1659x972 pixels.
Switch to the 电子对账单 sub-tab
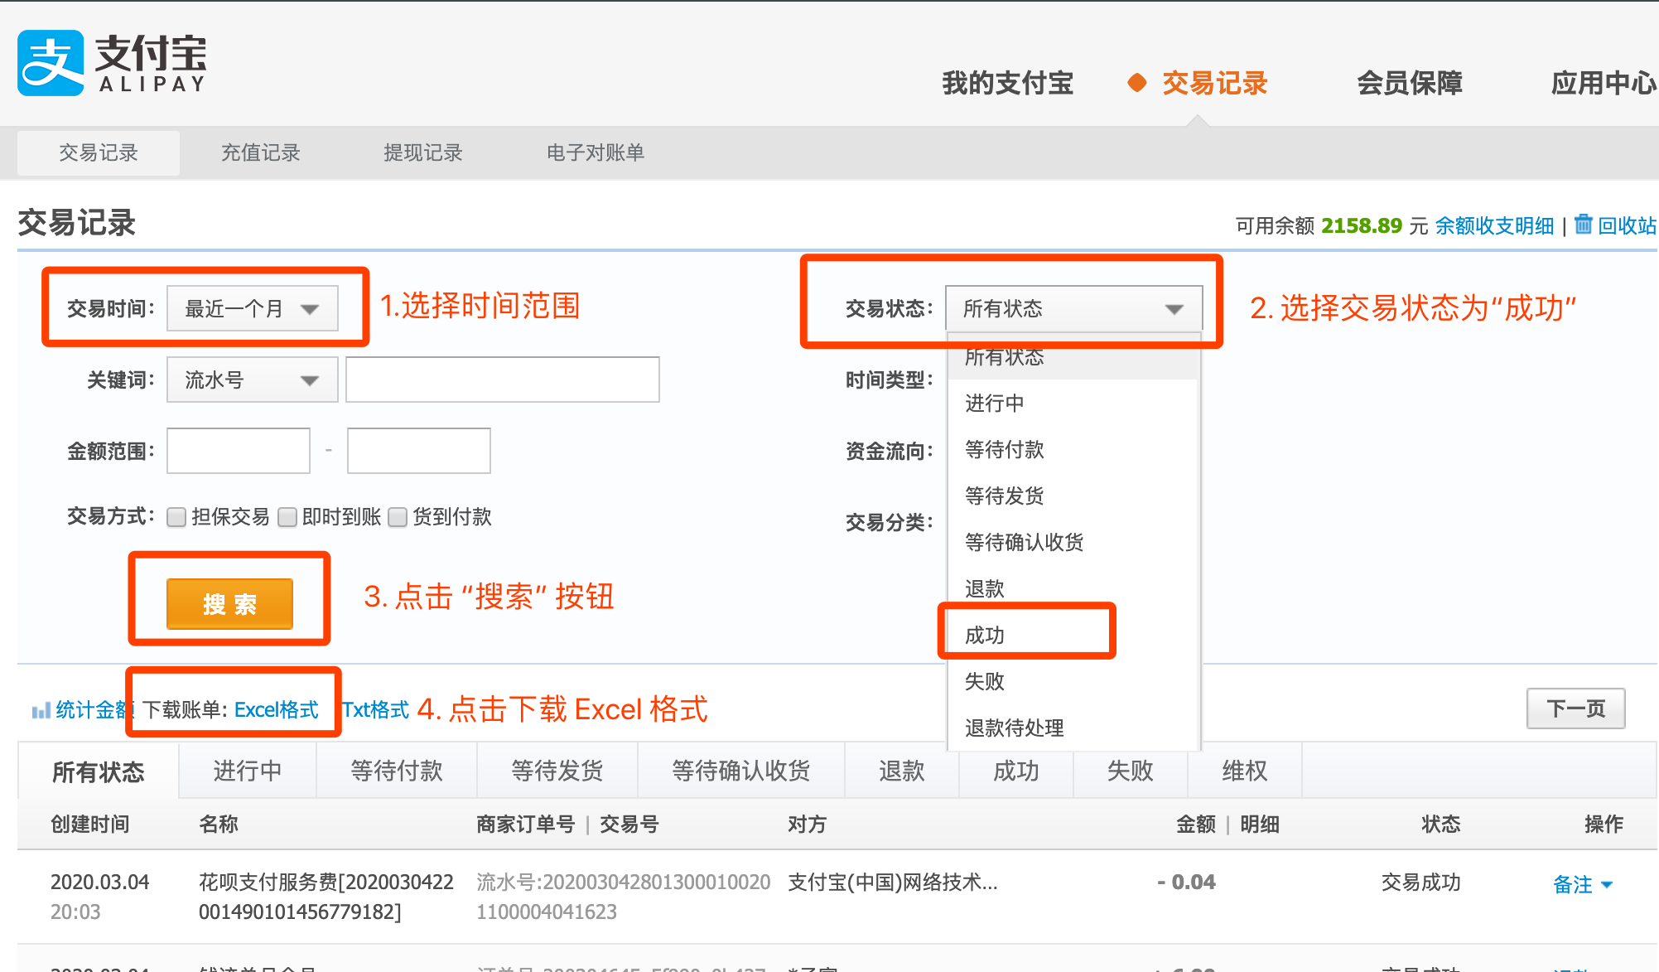[595, 152]
